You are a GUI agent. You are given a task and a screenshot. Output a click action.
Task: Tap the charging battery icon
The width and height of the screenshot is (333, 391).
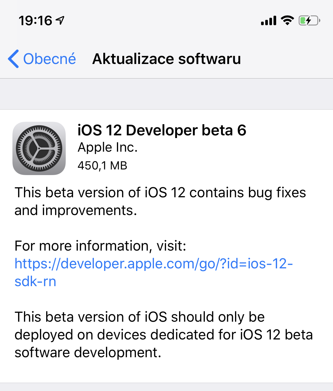[309, 20]
